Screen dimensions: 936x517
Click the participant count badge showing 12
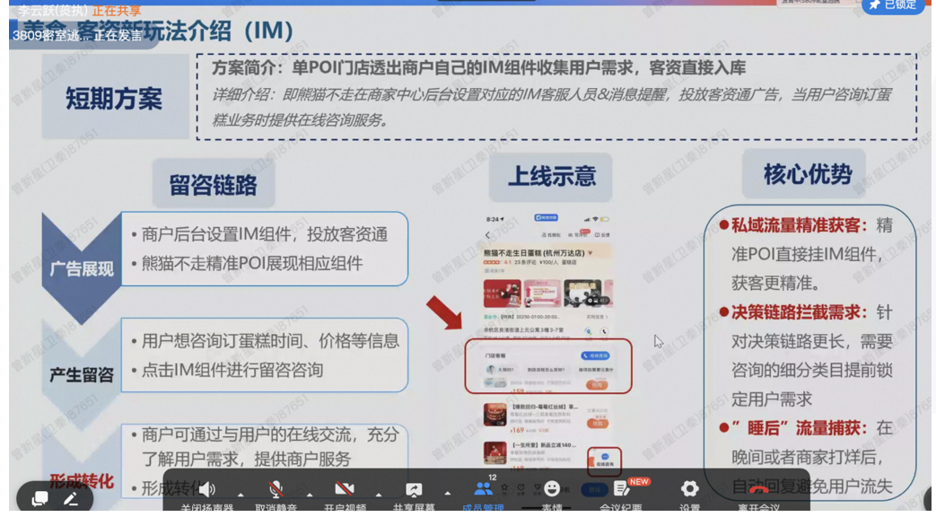492,478
